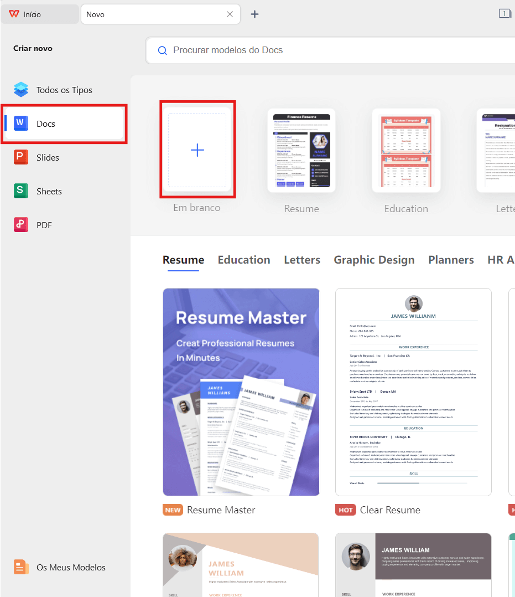
Task: Open Sheets from the sidebar
Action: click(64, 191)
